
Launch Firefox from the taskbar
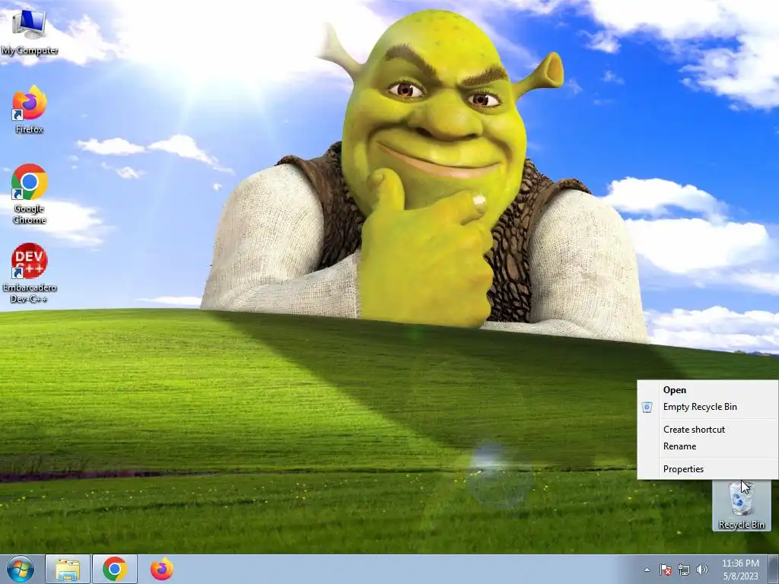[x=162, y=569]
